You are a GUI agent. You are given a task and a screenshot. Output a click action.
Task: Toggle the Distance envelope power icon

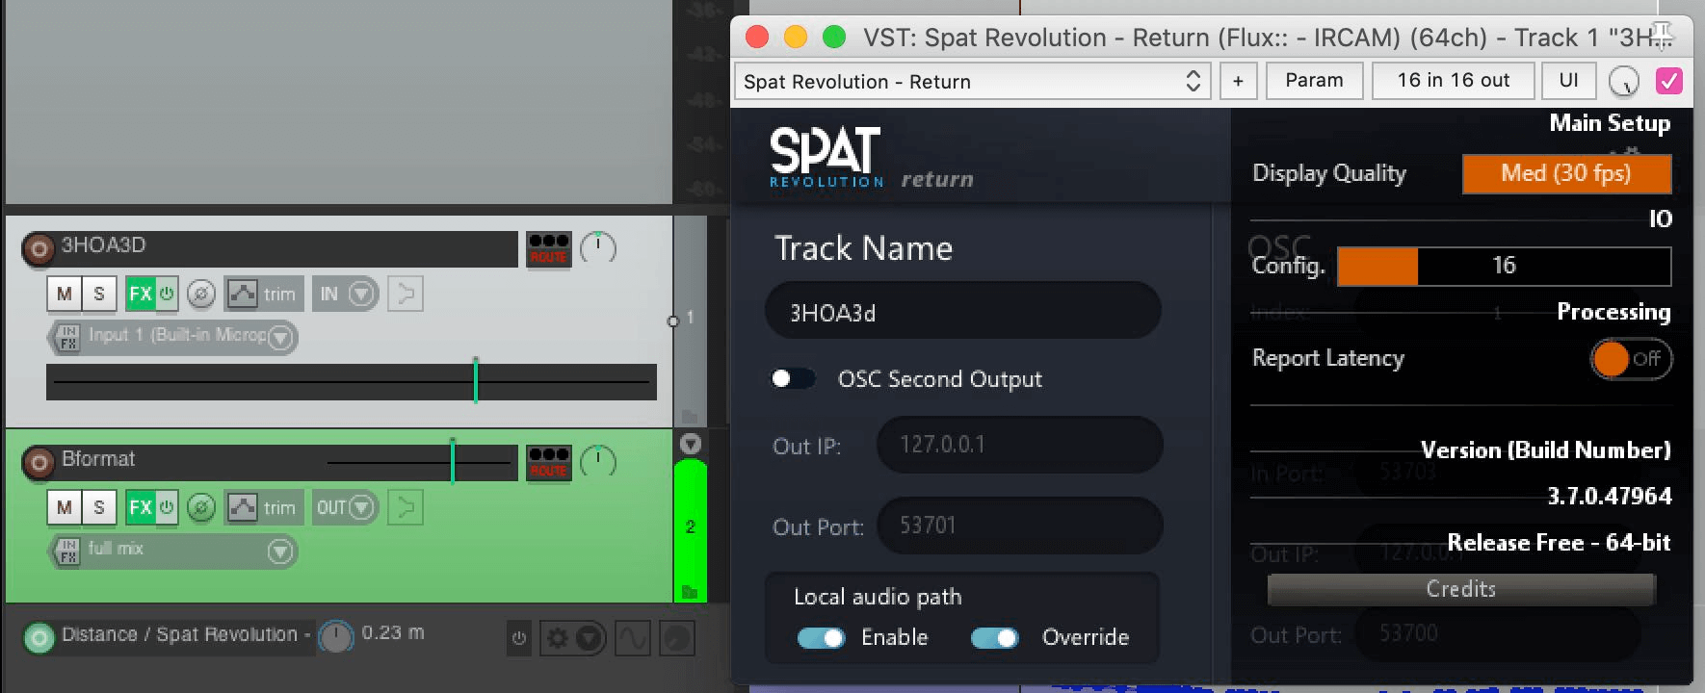[519, 637]
